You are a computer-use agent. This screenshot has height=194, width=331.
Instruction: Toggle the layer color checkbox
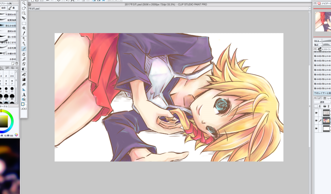coord(316,106)
